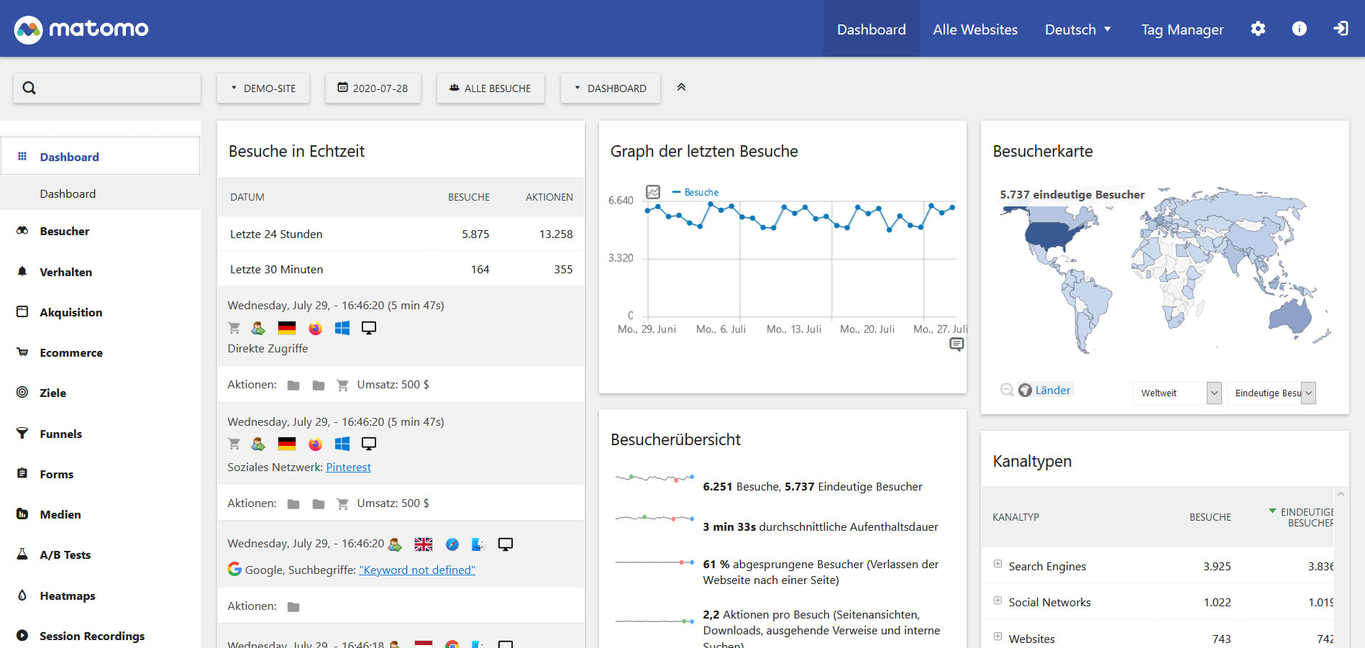Select the Dashboard sub-item in sidebar

pyautogui.click(x=68, y=193)
